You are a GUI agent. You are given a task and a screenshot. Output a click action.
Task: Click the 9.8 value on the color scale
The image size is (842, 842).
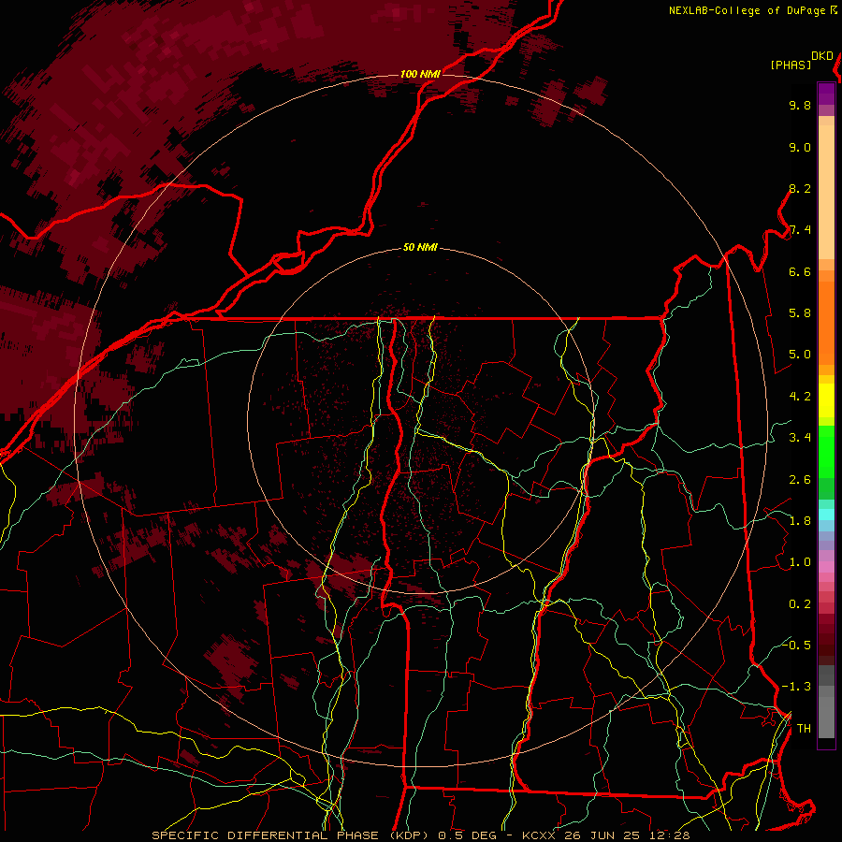800,105
